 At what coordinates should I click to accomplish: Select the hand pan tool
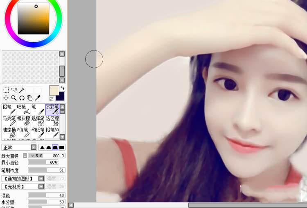(x=29, y=98)
